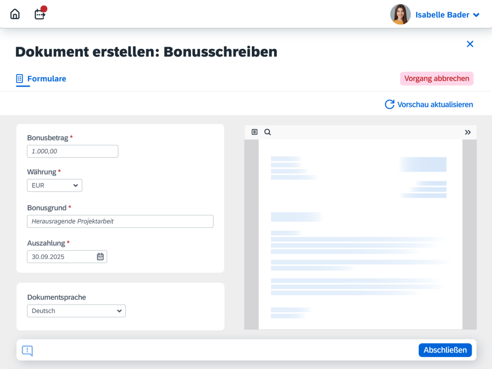Screen dimensions: 492x369
Task: Expand the Isabelle Bader account menu
Action: [476, 15]
